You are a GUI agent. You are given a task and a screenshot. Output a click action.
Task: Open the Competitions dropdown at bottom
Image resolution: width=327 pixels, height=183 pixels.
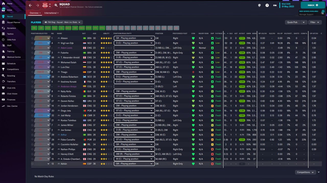pos(305,172)
